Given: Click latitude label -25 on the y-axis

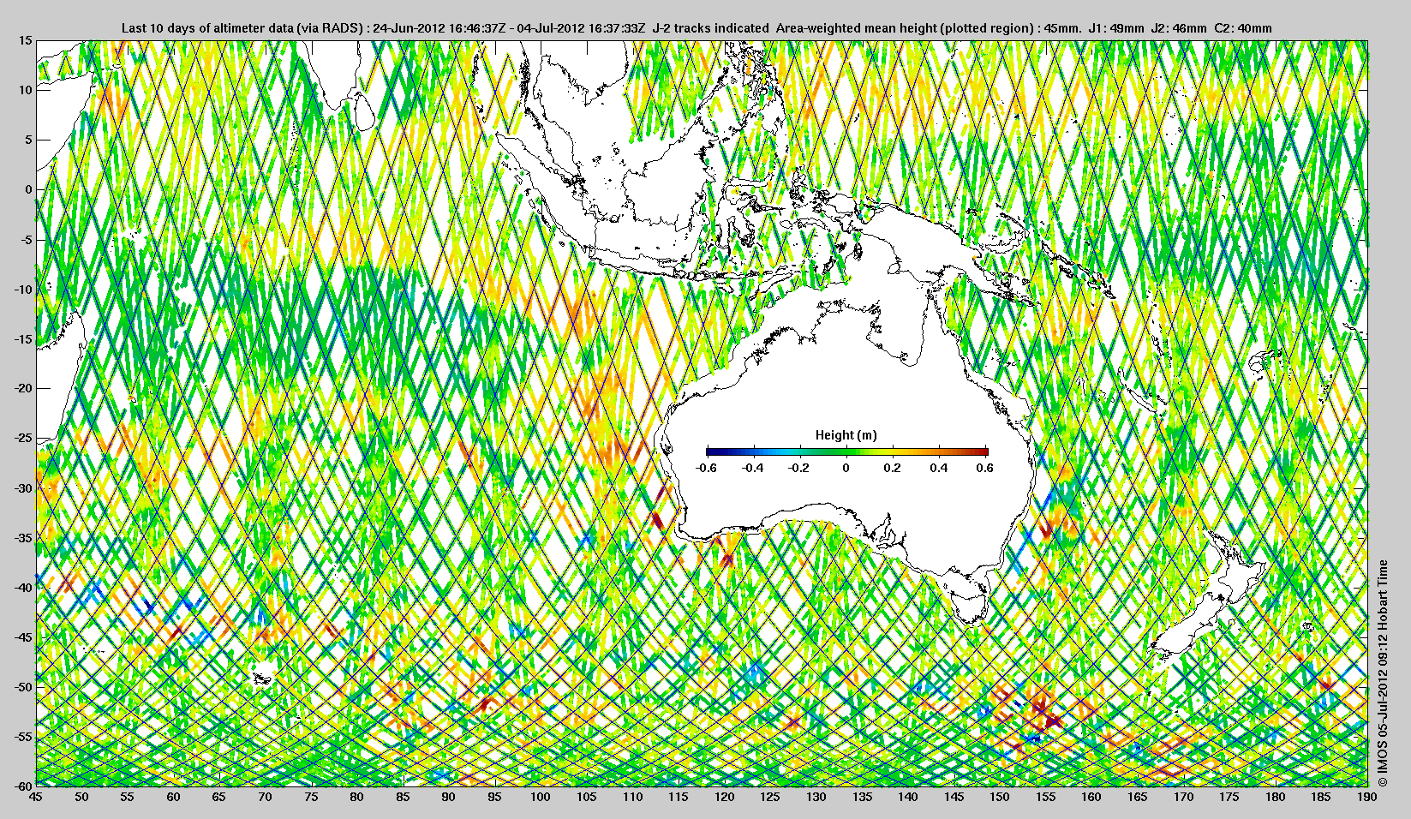Looking at the screenshot, I should (x=23, y=438).
